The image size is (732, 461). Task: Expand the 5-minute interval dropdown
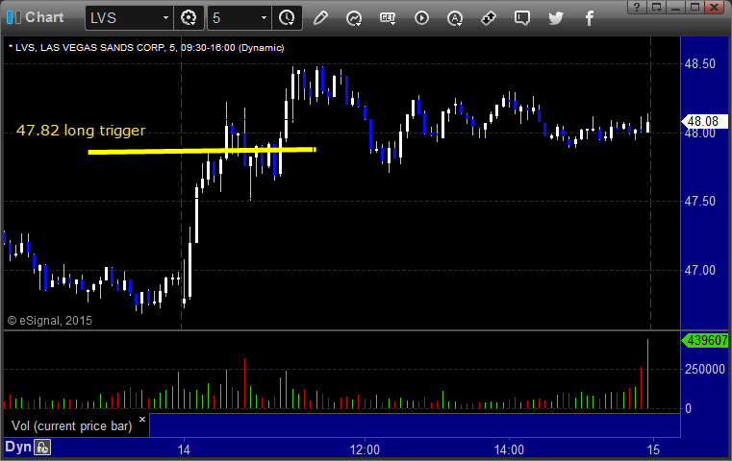coord(264,18)
